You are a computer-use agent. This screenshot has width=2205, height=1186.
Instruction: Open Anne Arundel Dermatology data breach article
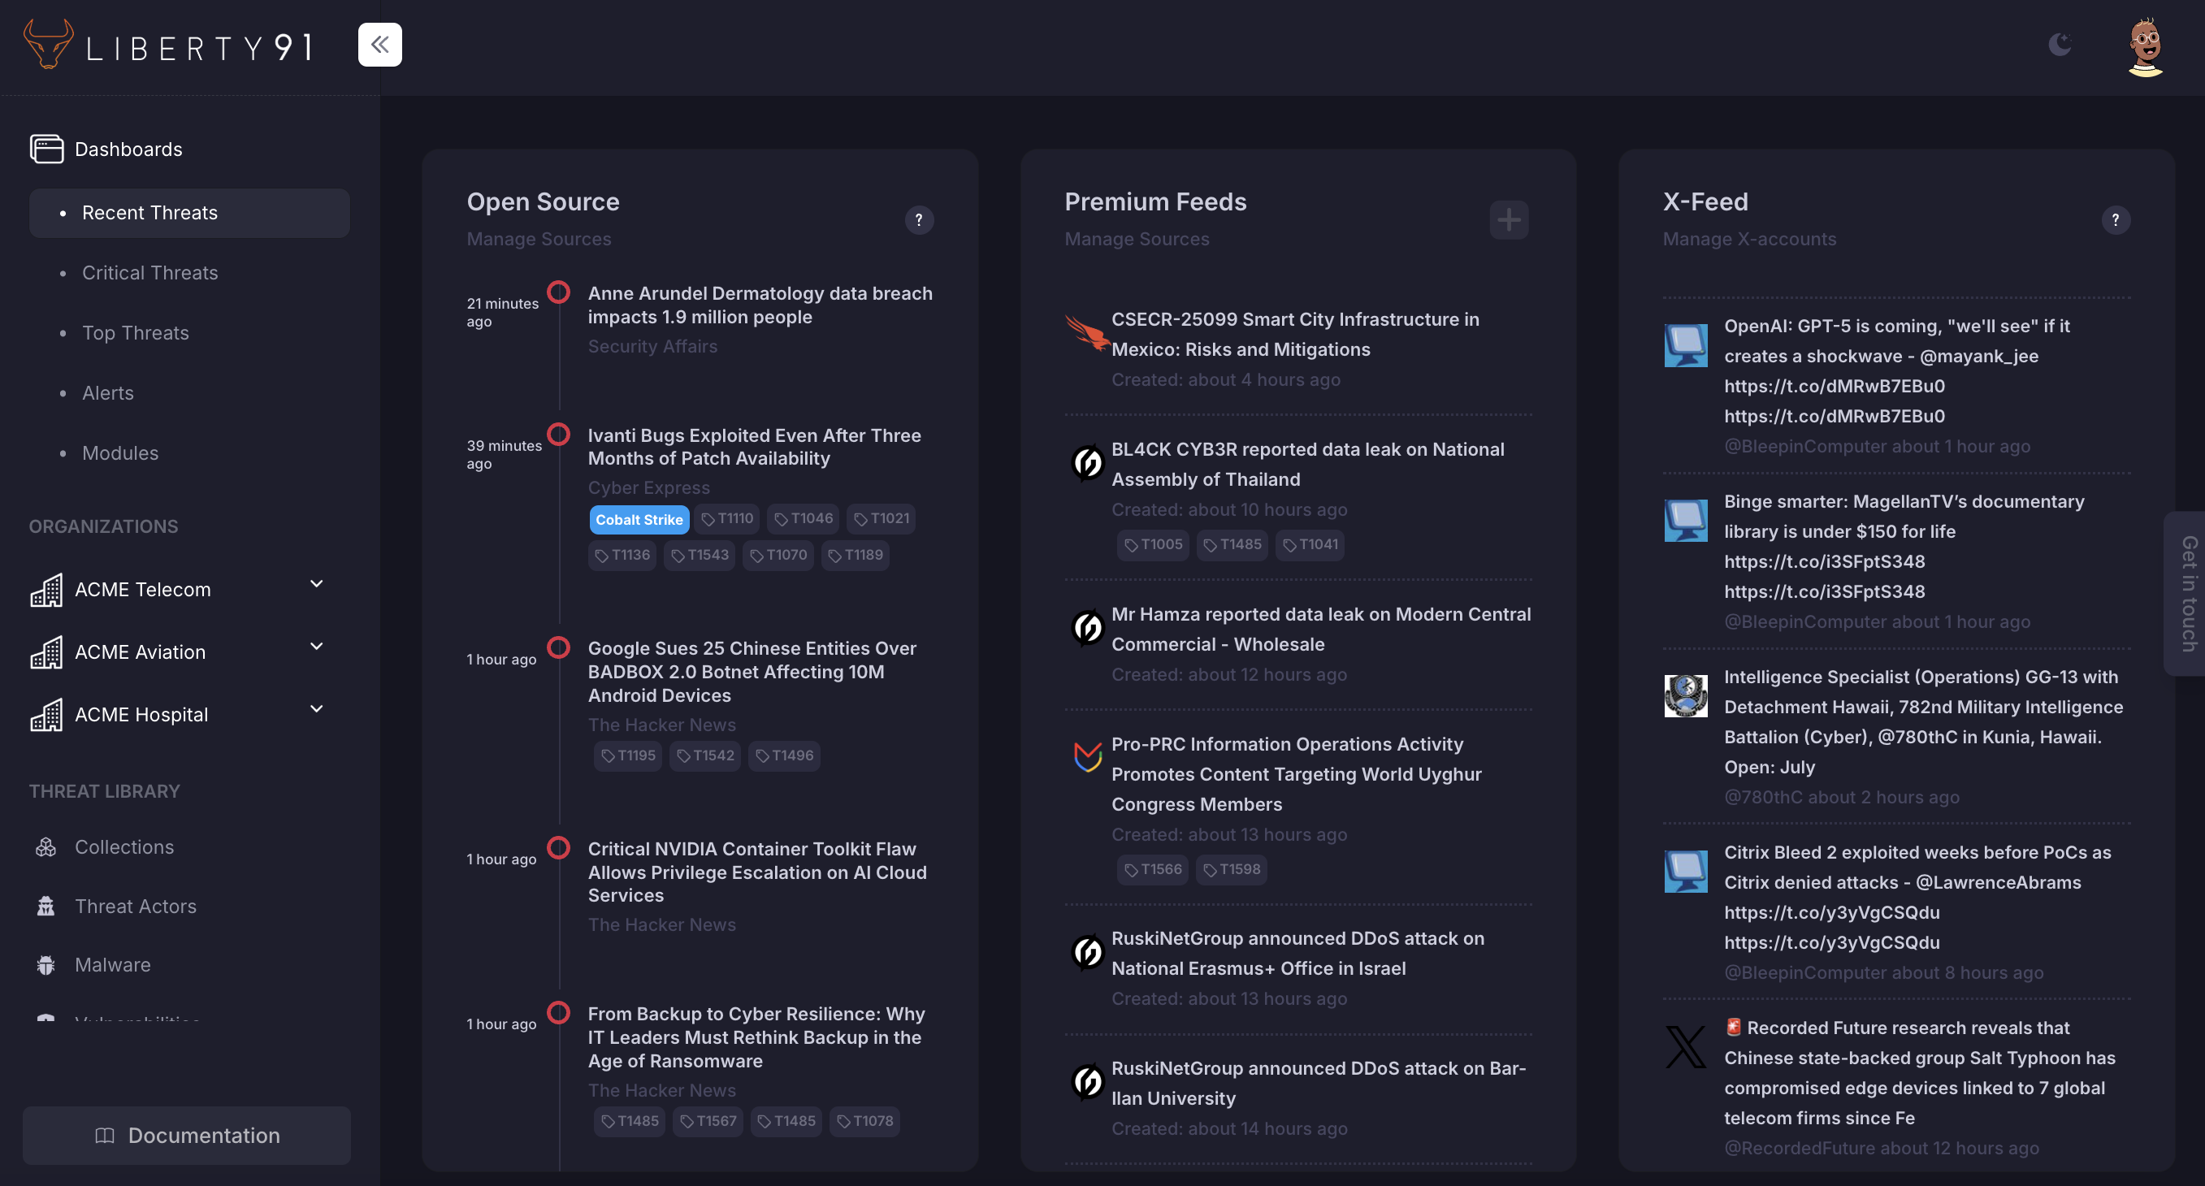tap(760, 305)
